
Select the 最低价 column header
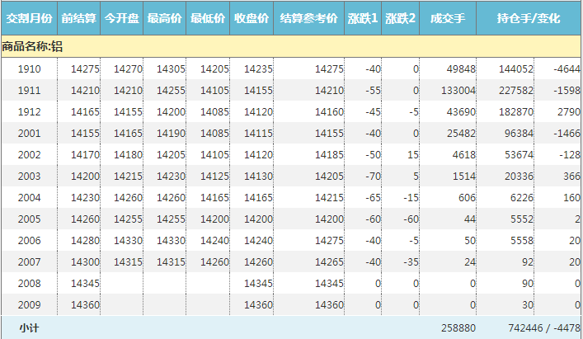(209, 17)
